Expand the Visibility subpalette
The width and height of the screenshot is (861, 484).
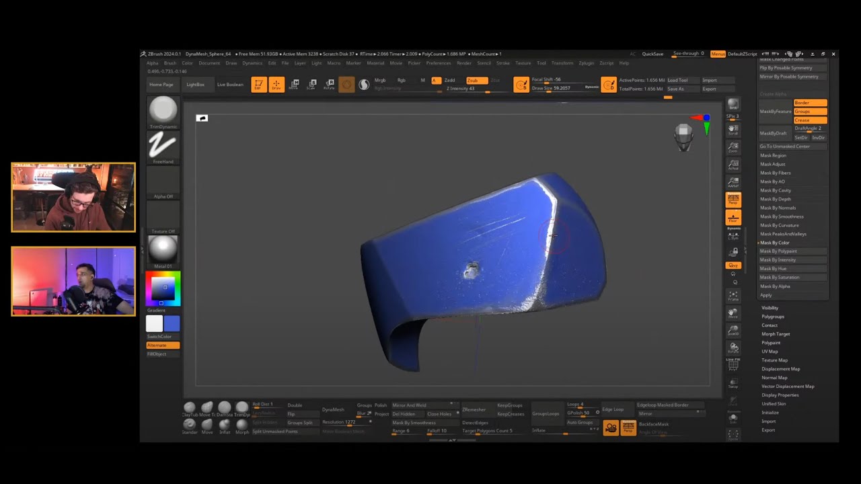(x=770, y=308)
